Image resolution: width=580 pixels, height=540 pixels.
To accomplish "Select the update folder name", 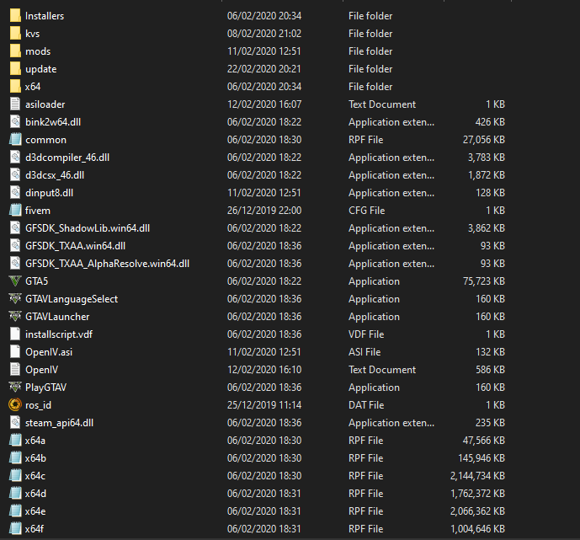I will [41, 69].
